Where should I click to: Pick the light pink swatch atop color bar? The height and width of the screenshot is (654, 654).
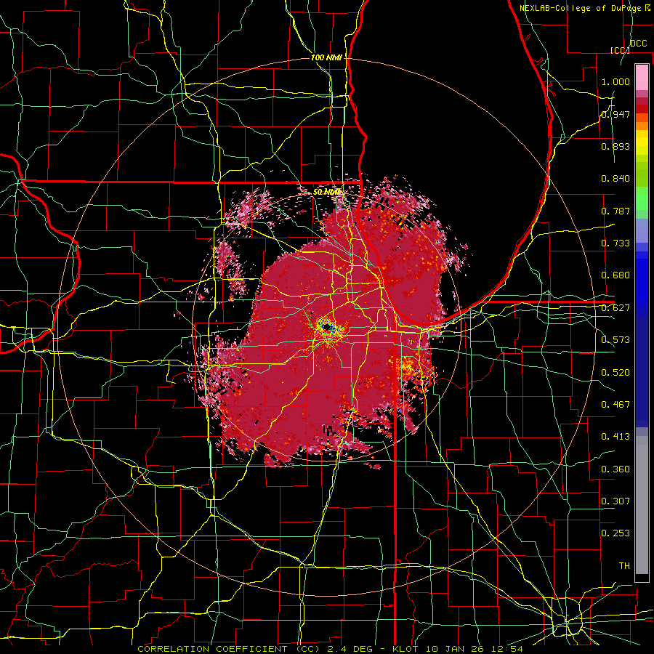tap(642, 77)
